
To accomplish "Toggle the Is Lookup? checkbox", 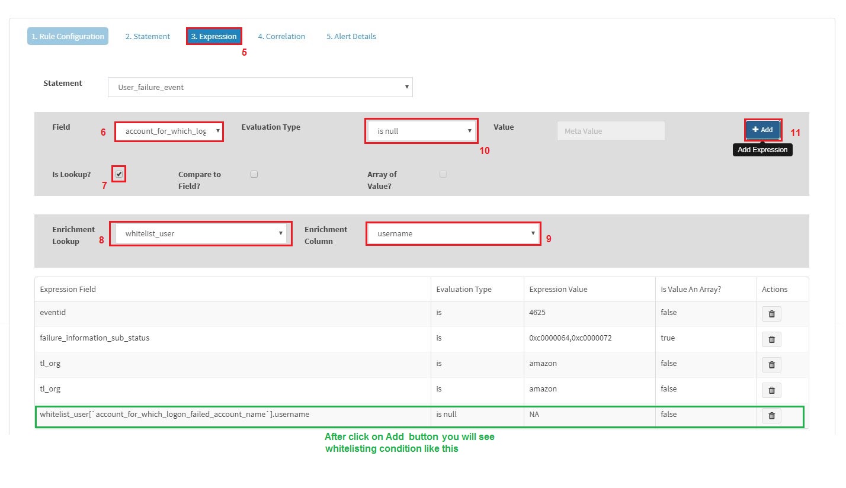I will [x=119, y=174].
